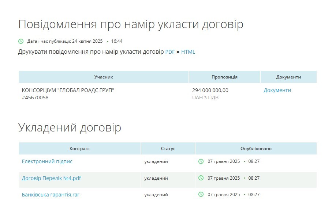Click clock icon beside publication date 24 квітня
This screenshot has width=332, height=214.
(x=21, y=41)
